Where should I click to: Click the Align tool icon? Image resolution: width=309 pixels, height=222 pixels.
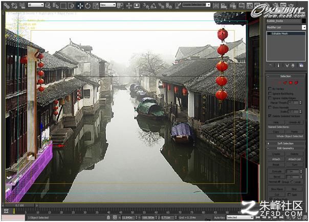point(224,6)
